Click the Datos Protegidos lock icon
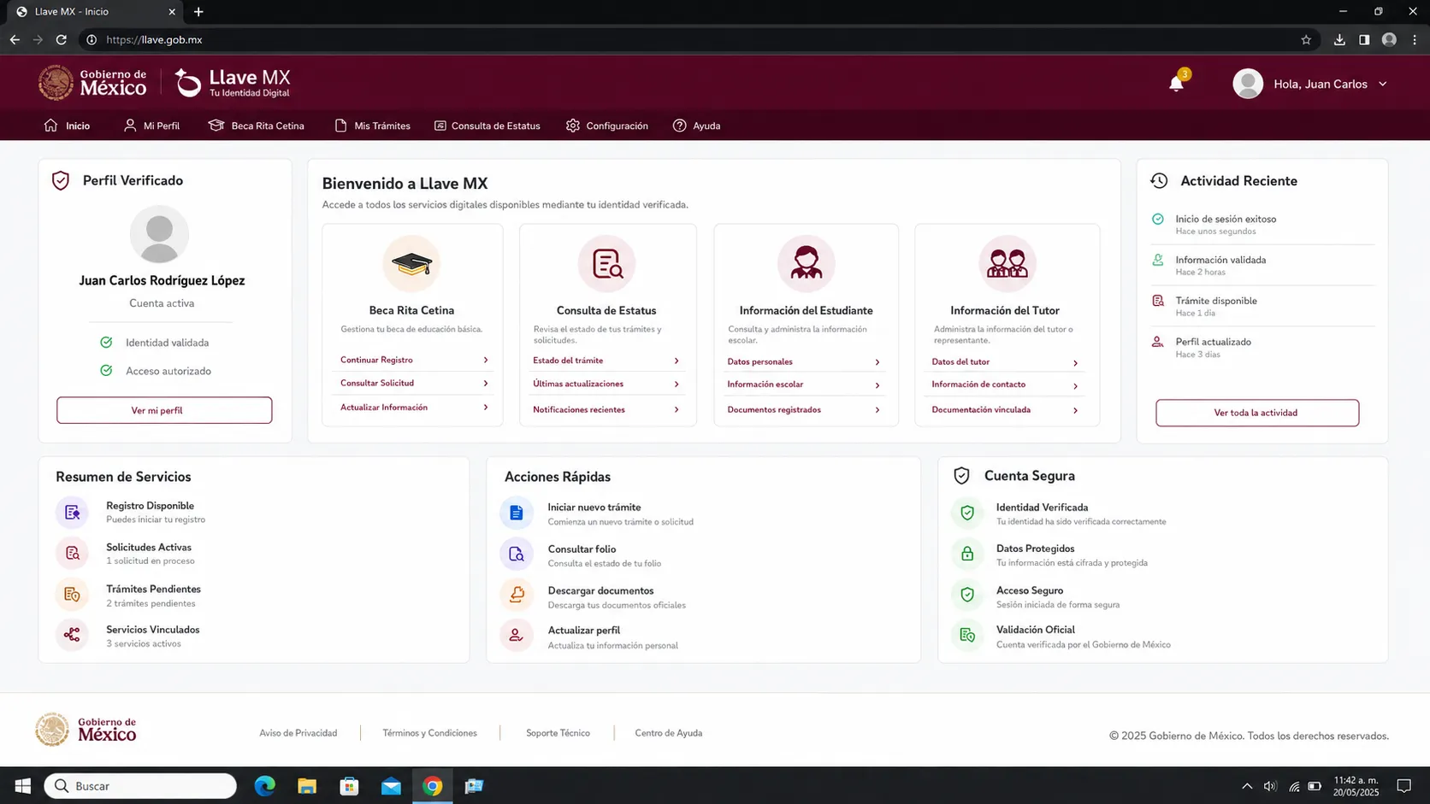The height and width of the screenshot is (804, 1430). (x=967, y=554)
